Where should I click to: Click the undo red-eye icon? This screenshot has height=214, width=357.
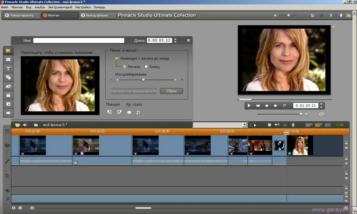[x=138, y=112]
